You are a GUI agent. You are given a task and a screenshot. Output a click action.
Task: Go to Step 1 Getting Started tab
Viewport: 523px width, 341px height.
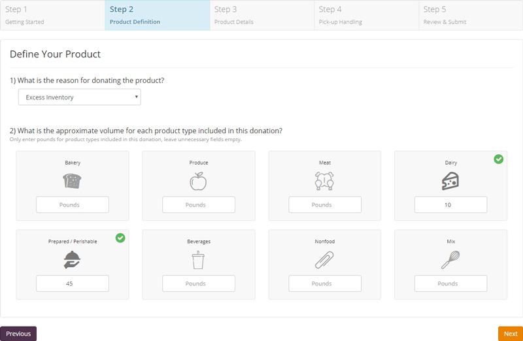click(x=52, y=15)
